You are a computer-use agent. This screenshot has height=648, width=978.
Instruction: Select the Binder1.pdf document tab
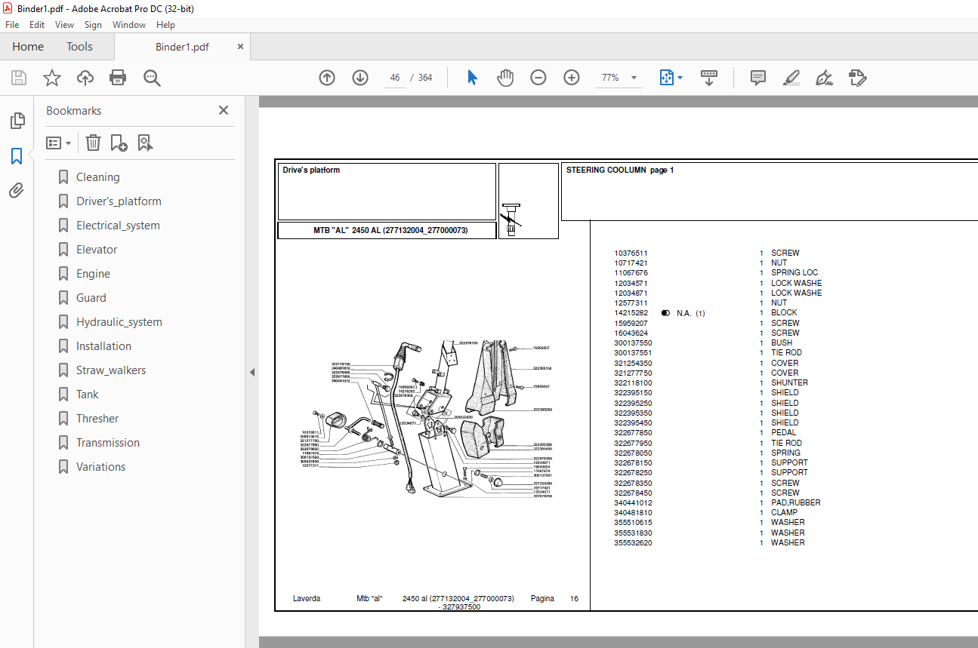pyautogui.click(x=182, y=47)
